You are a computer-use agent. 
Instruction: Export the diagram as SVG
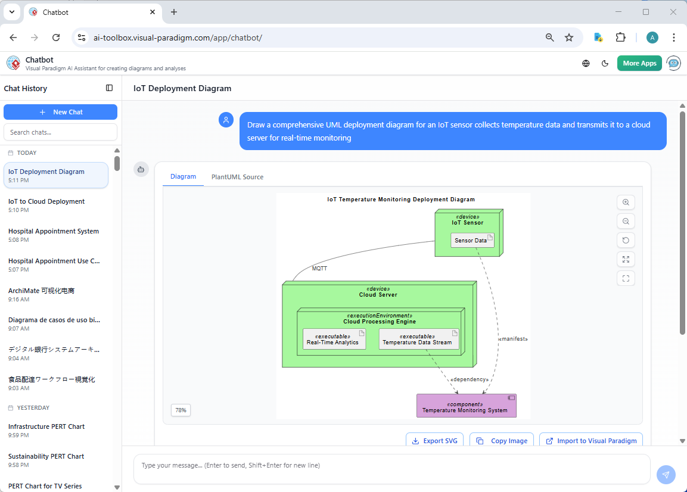pos(434,440)
